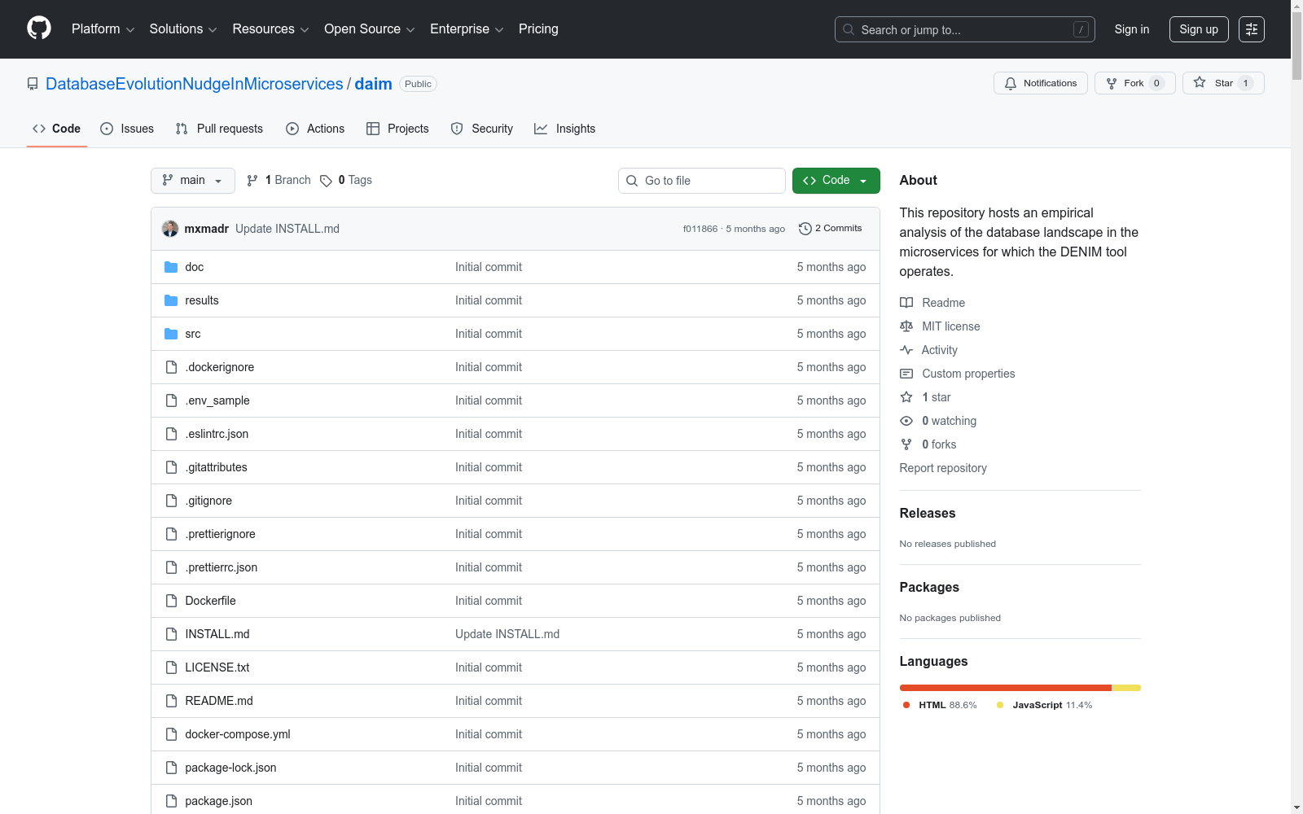Image resolution: width=1303 pixels, height=814 pixels.
Task: Click the mxmadr avatar image
Action: tap(170, 229)
